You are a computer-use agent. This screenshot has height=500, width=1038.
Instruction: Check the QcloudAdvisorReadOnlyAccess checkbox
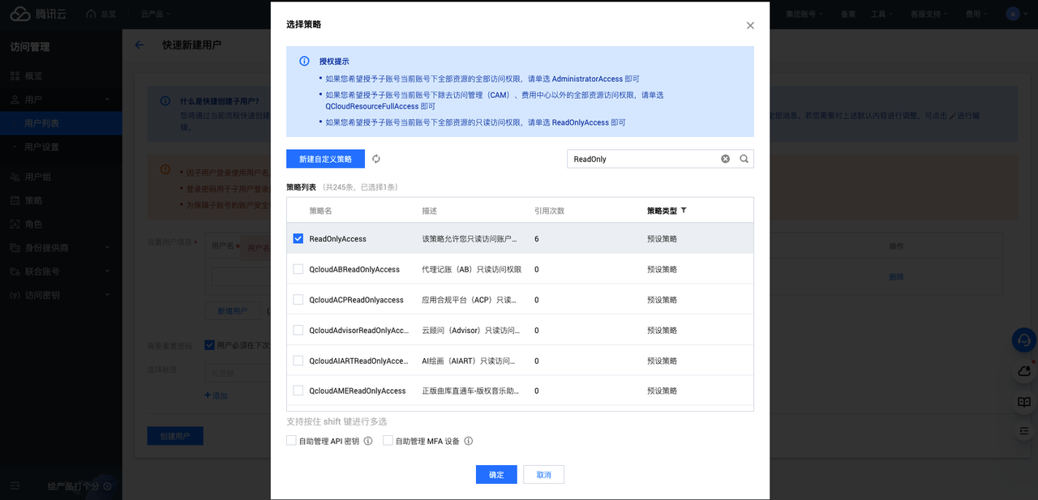(298, 330)
